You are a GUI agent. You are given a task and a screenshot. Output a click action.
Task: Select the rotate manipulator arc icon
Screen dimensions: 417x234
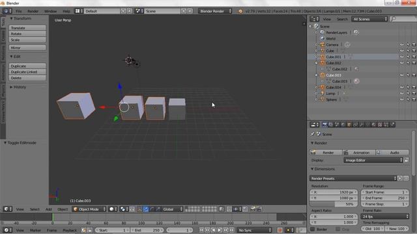point(152,209)
